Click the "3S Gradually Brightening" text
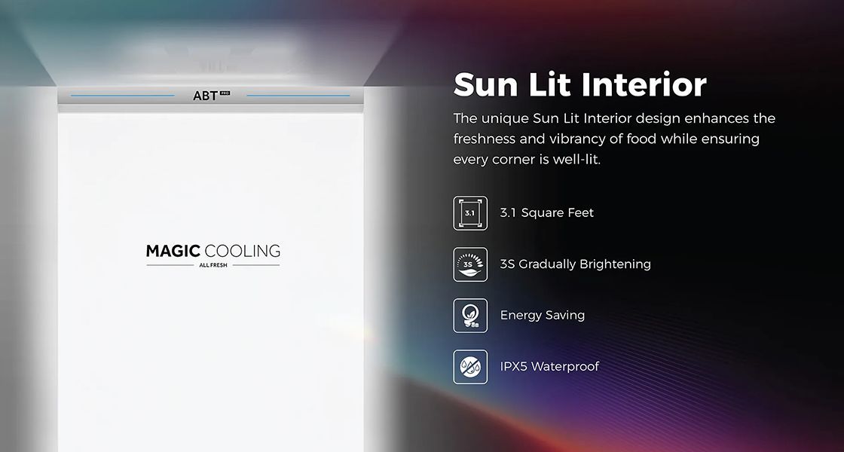This screenshot has height=452, width=844. tap(575, 264)
